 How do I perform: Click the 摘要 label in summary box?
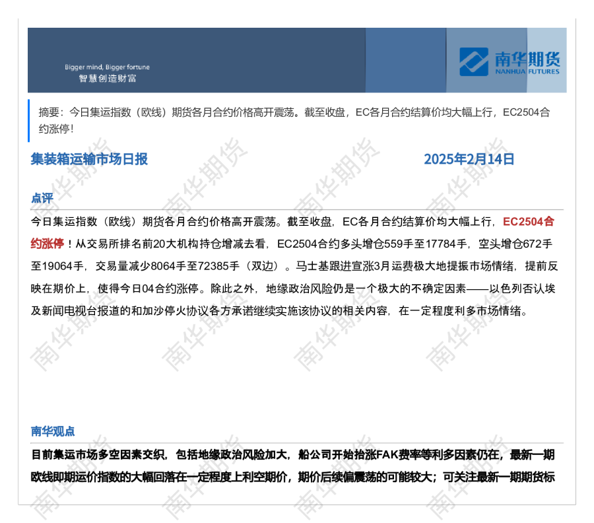50,112
